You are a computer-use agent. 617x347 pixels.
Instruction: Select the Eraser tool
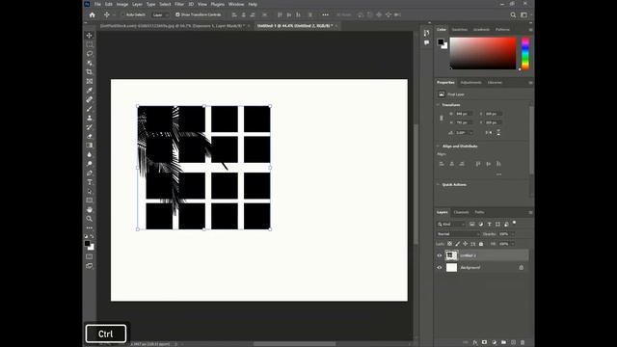(x=90, y=136)
